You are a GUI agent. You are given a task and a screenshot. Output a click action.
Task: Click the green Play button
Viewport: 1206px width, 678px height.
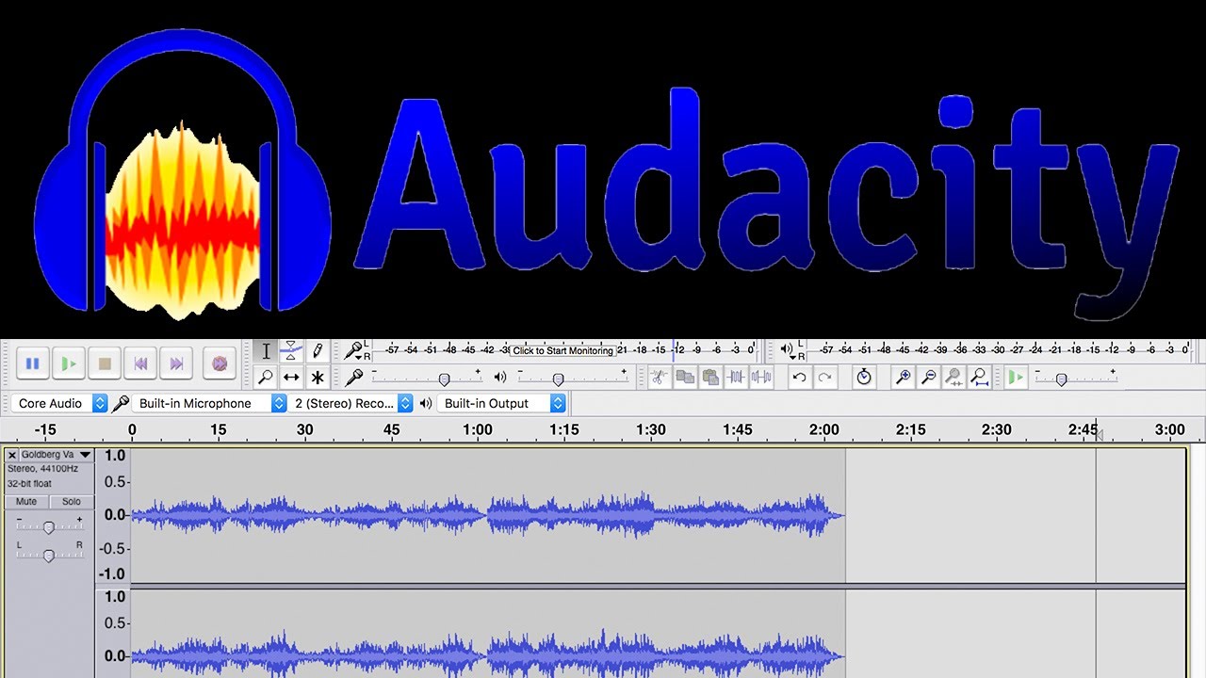(x=69, y=363)
